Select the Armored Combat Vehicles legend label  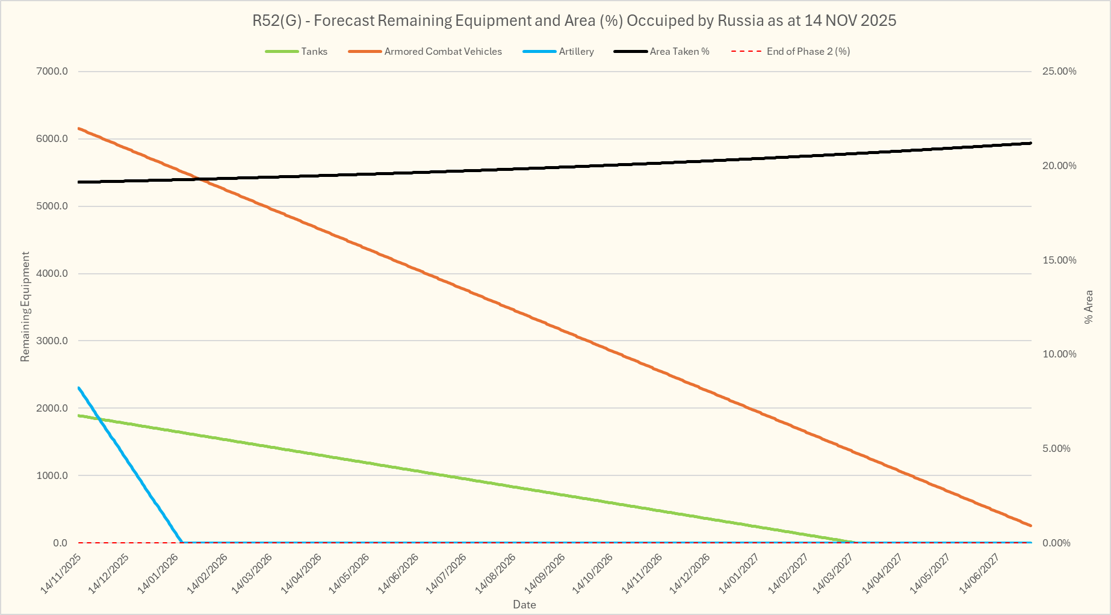443,52
